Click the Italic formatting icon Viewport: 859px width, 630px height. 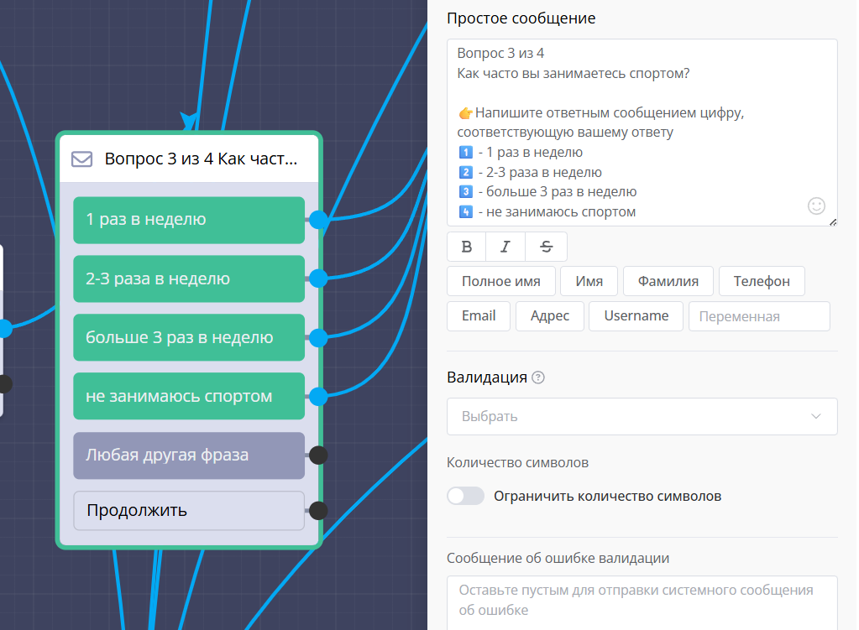[505, 247]
